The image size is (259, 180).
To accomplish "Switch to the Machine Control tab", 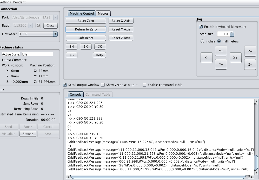I will click(x=82, y=13).
